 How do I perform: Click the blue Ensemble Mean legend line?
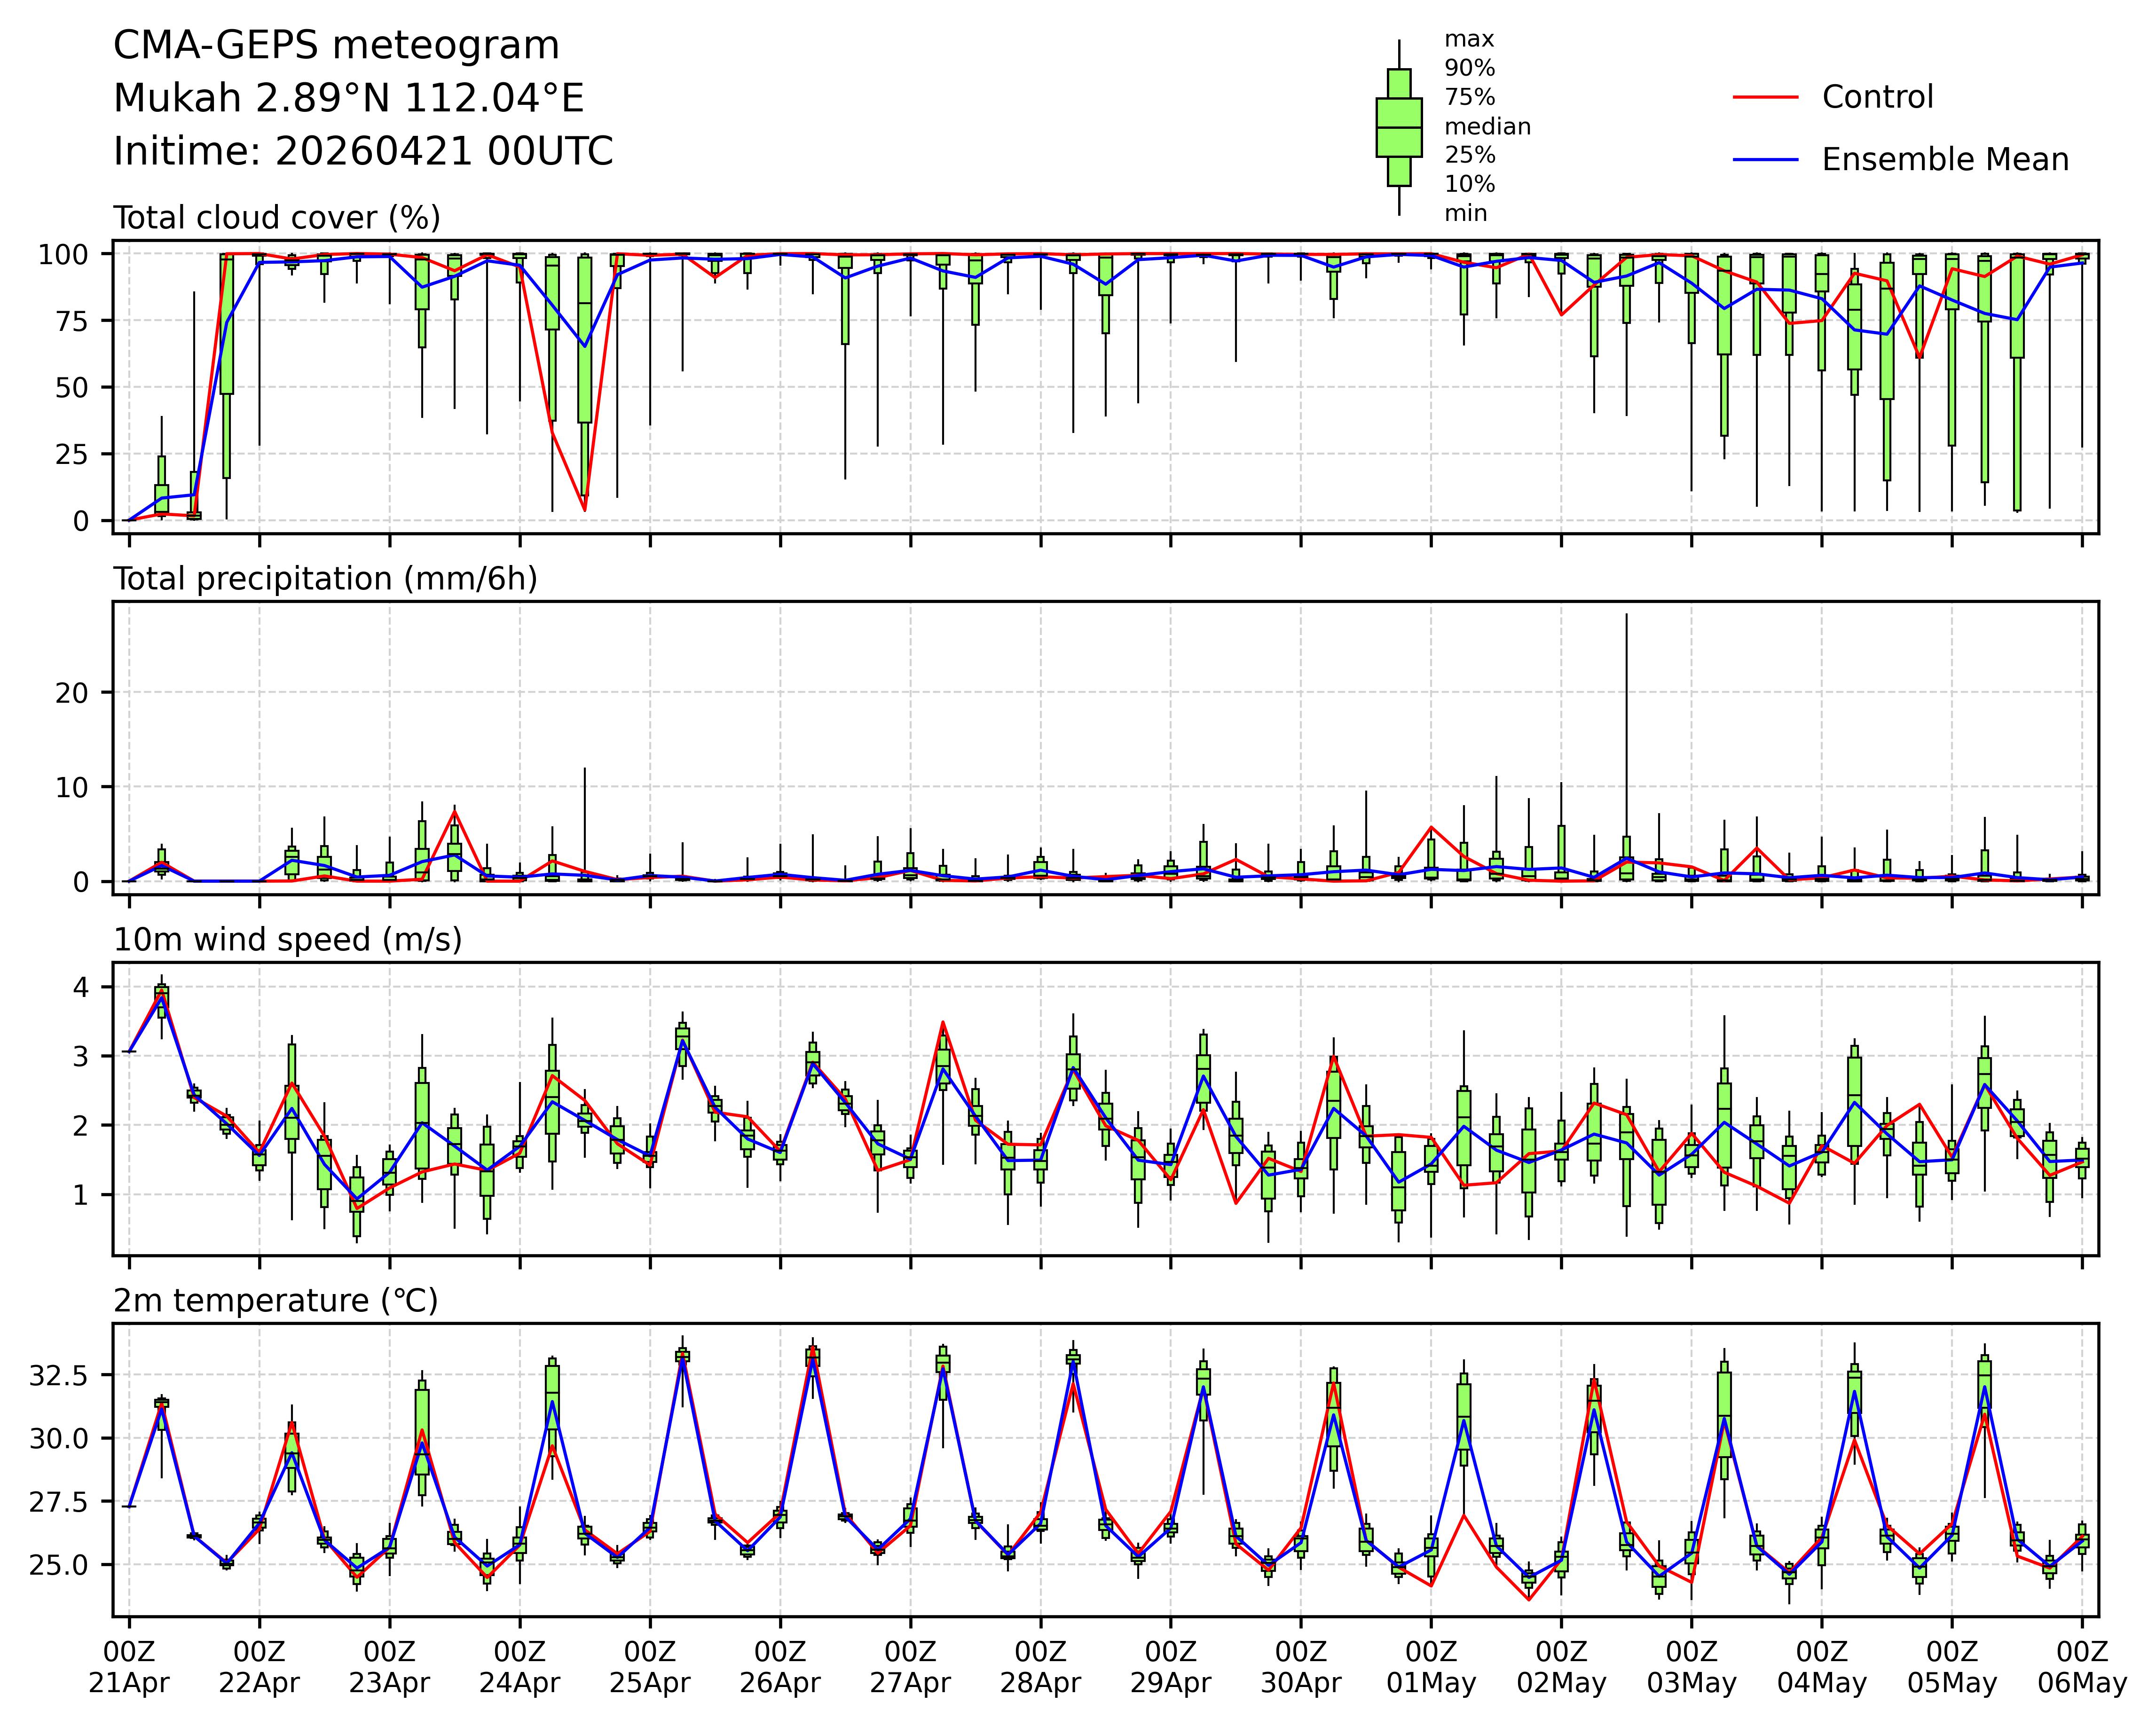click(1765, 160)
